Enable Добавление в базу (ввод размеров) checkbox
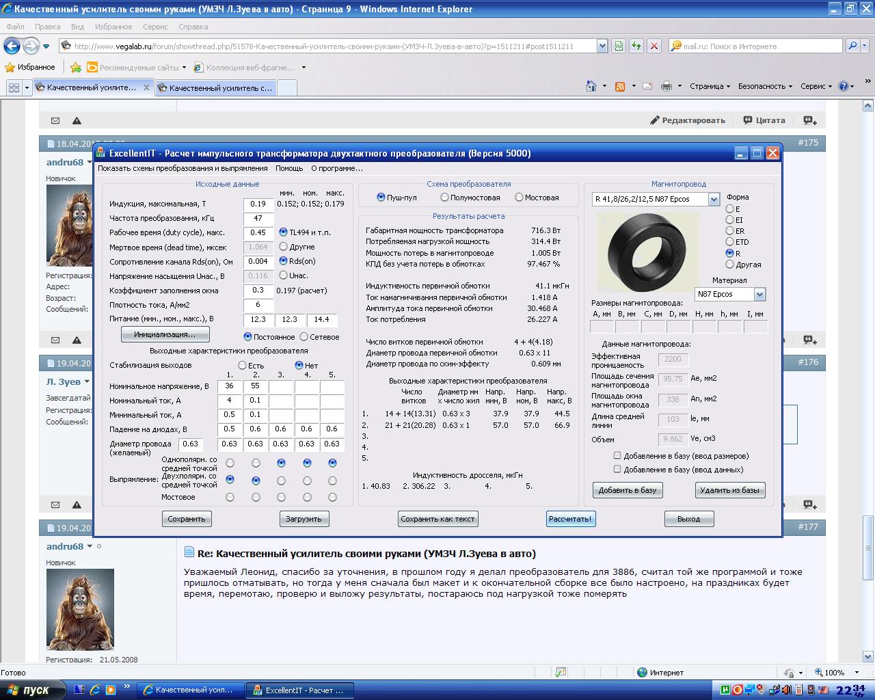The image size is (875, 700). click(617, 456)
